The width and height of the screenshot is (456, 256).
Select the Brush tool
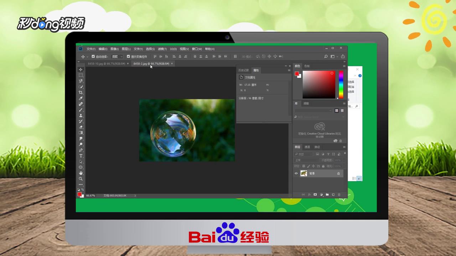tap(81, 110)
